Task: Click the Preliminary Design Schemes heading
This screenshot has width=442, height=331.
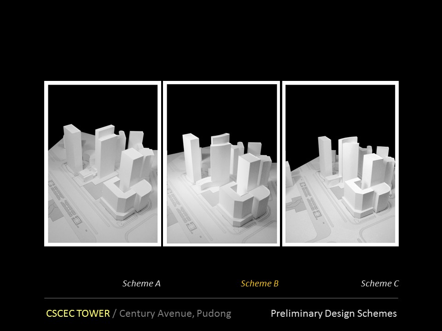Action: pos(333,314)
